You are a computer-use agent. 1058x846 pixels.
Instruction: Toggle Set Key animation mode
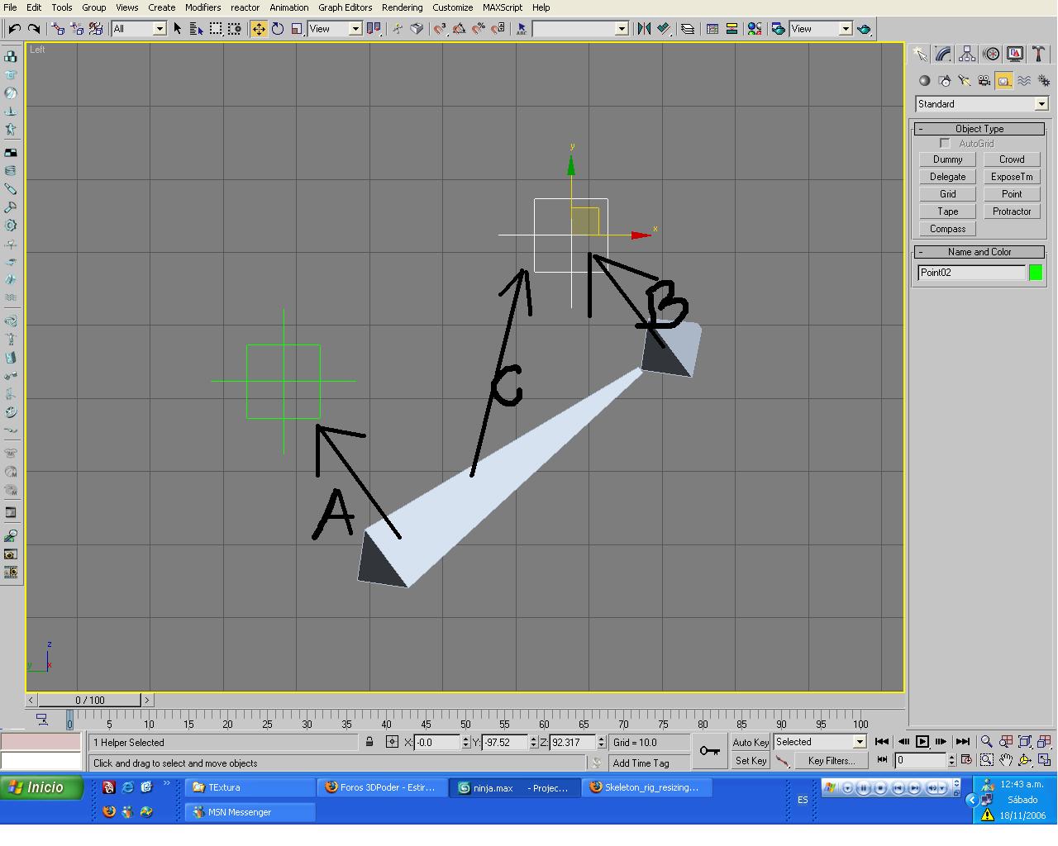click(x=751, y=761)
